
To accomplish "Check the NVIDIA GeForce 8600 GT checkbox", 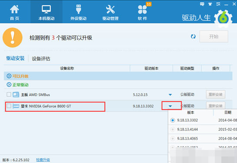I will [x=9, y=106].
